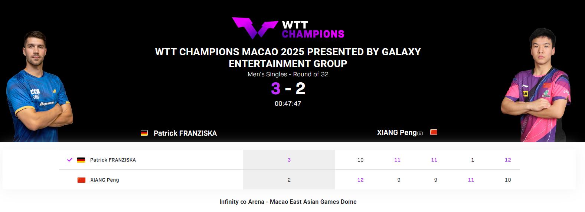
Task: Select Patrick FRANZISKA's name in the header
Action: (x=185, y=133)
